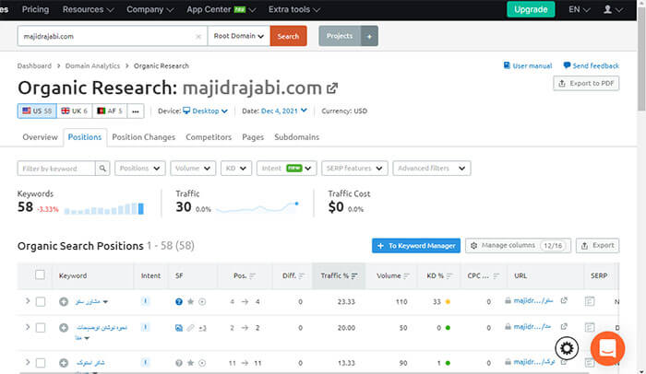The height and width of the screenshot is (374, 646).
Task: View SERP snapshot icon for first row
Action: (590, 301)
